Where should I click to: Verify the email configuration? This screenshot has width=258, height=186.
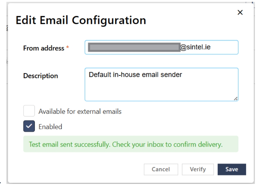[x=198, y=170]
